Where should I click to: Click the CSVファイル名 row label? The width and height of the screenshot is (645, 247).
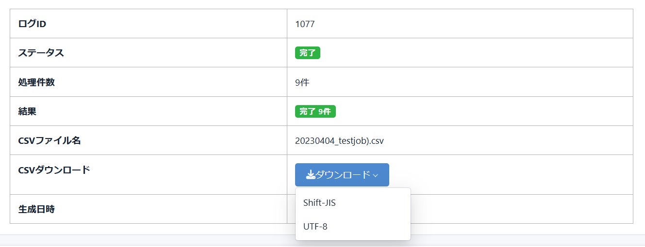coord(50,141)
